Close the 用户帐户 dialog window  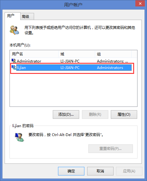[x=140, y=4]
